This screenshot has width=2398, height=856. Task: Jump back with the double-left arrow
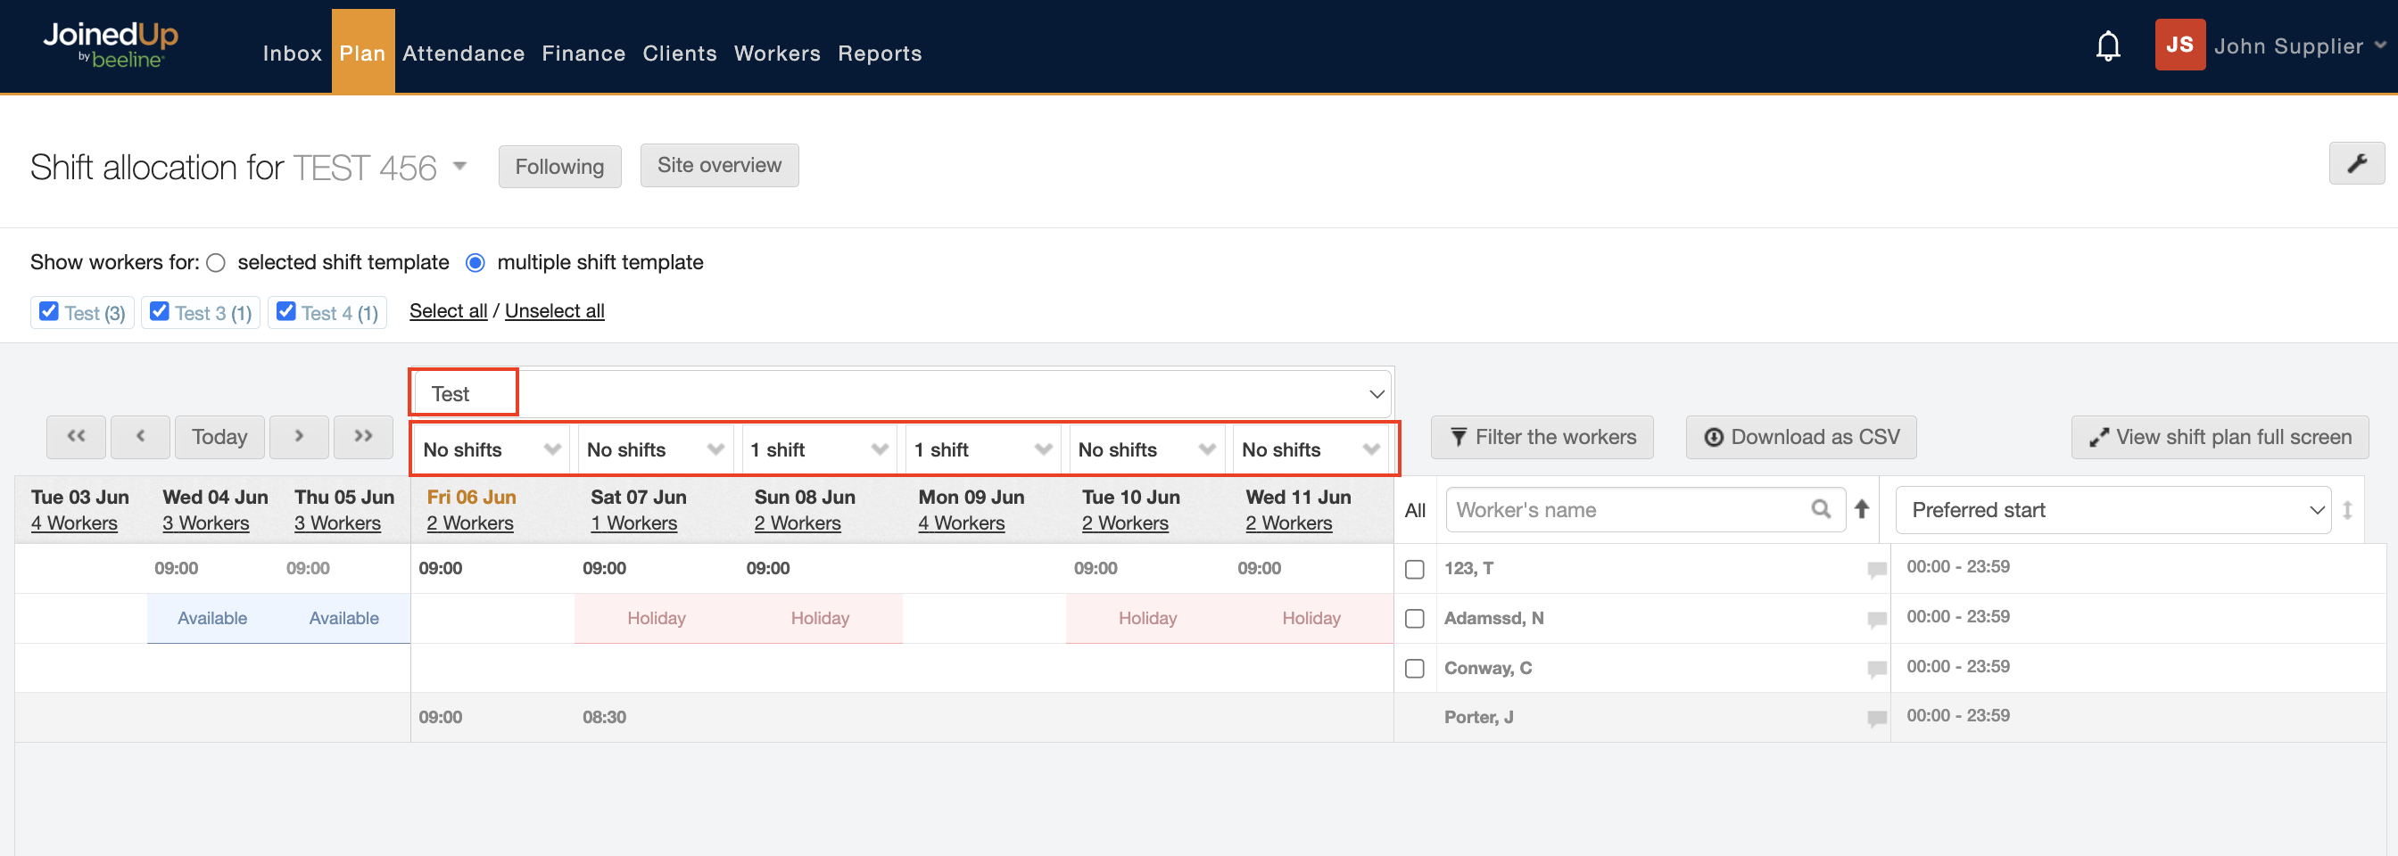77,436
